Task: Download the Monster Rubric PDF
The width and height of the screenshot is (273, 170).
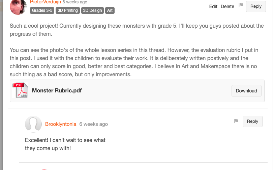Action: tap(246, 91)
